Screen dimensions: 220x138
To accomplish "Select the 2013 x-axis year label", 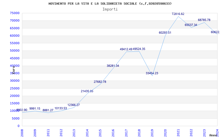I will (74, 133).
